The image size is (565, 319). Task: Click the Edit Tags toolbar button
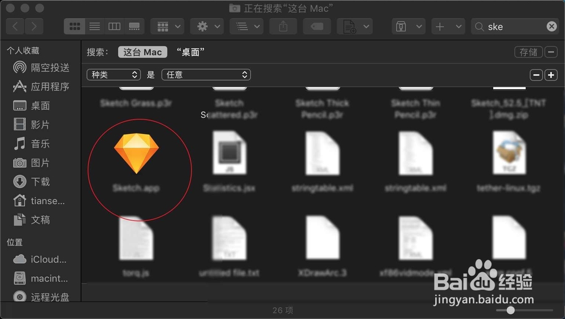click(317, 26)
